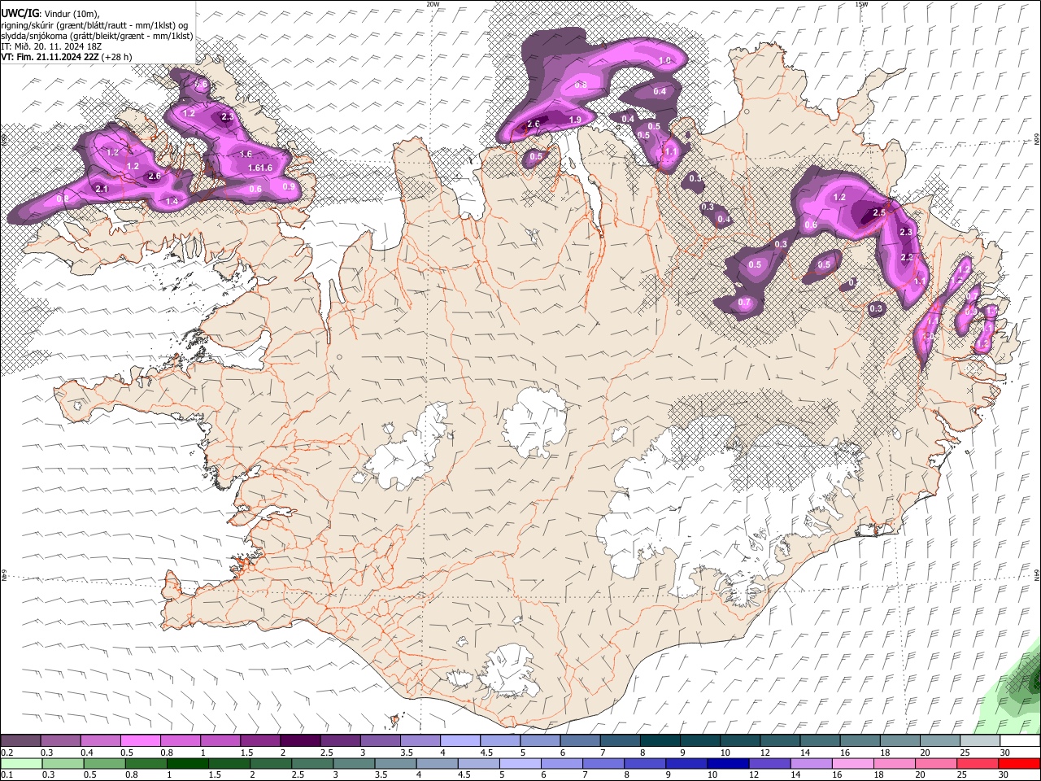The width and height of the screenshot is (1041, 781).
Task: Click the '1.9' snowfall value on the map
Action: (575, 120)
